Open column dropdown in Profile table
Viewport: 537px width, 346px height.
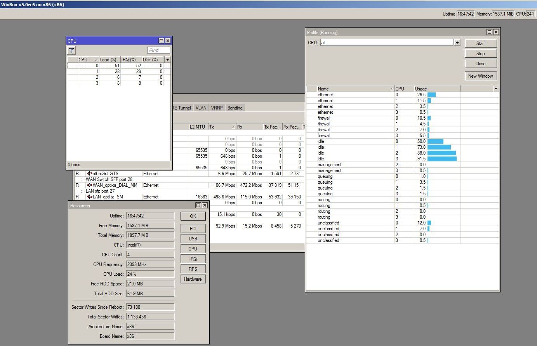[495, 89]
